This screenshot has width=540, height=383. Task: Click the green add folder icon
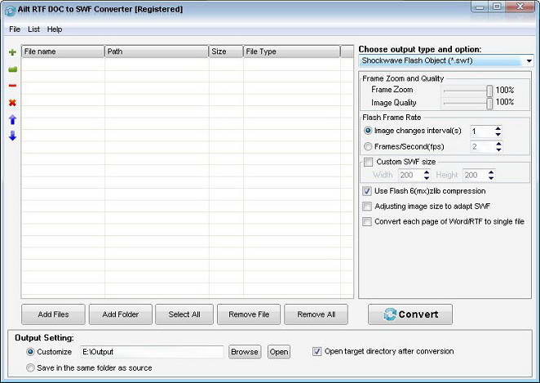coord(12,69)
